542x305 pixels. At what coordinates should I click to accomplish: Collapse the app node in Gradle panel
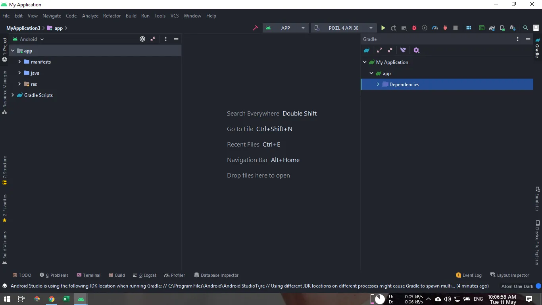point(371,73)
